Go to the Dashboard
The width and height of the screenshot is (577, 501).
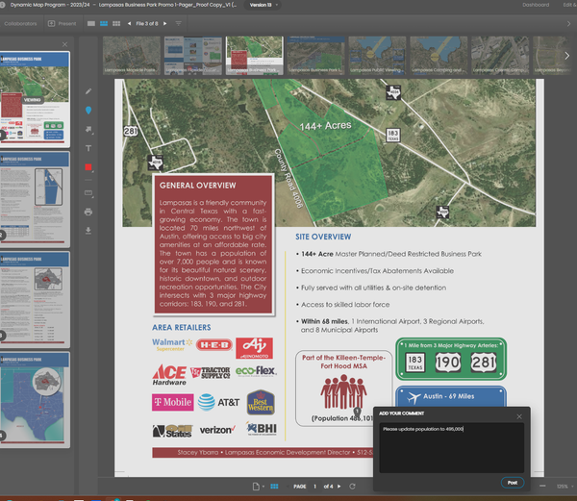536,5
